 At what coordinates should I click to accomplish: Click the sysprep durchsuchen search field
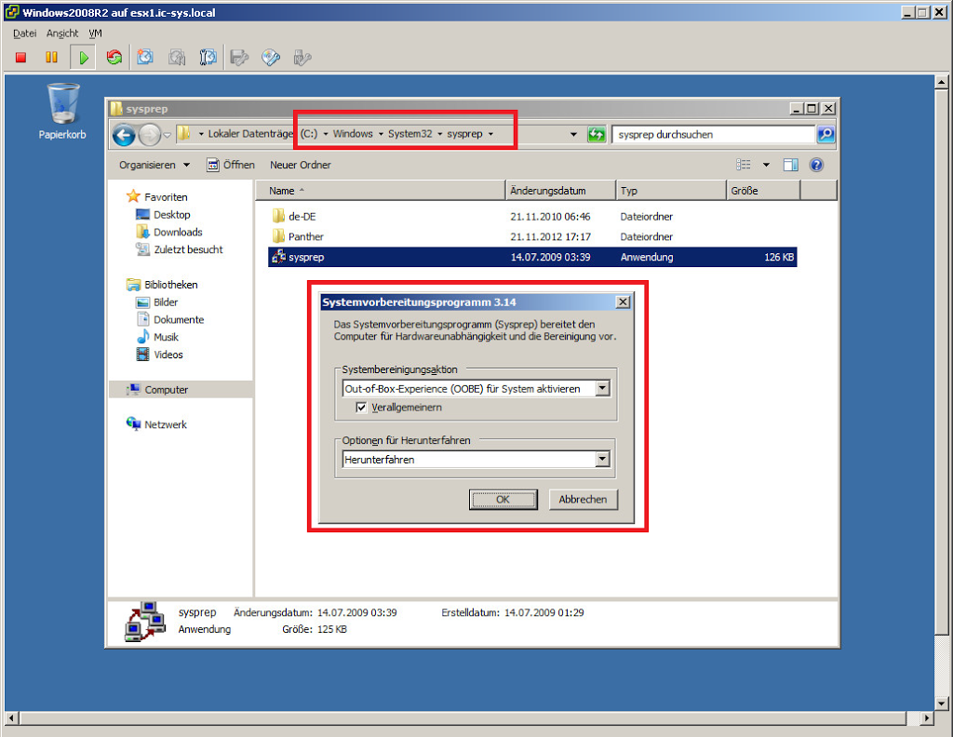pyautogui.click(x=713, y=135)
